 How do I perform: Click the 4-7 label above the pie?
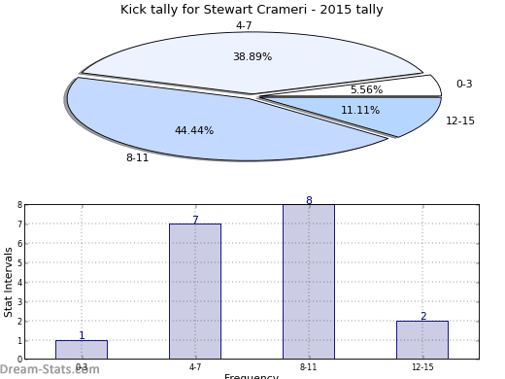point(244,25)
